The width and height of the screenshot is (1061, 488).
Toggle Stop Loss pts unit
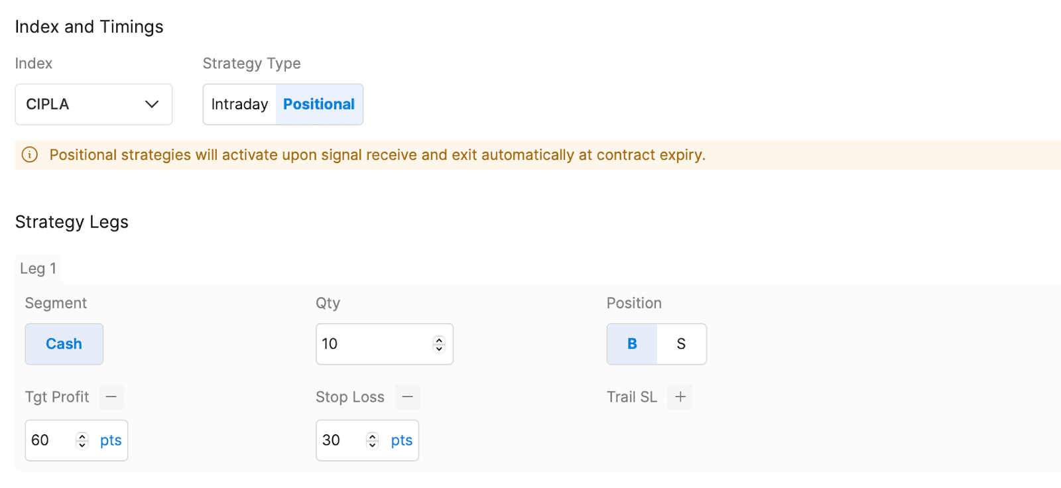(x=401, y=440)
